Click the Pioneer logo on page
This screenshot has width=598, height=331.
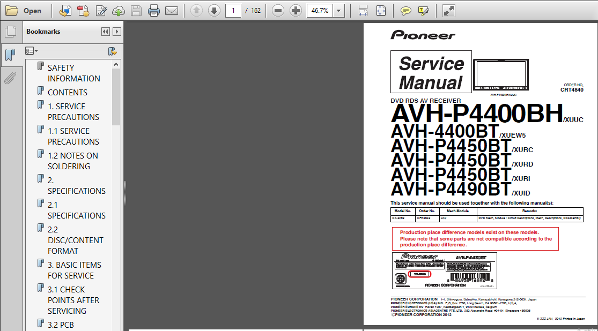pos(423,35)
